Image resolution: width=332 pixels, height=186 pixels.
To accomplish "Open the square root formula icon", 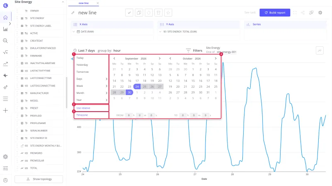I will click(x=5, y=52).
